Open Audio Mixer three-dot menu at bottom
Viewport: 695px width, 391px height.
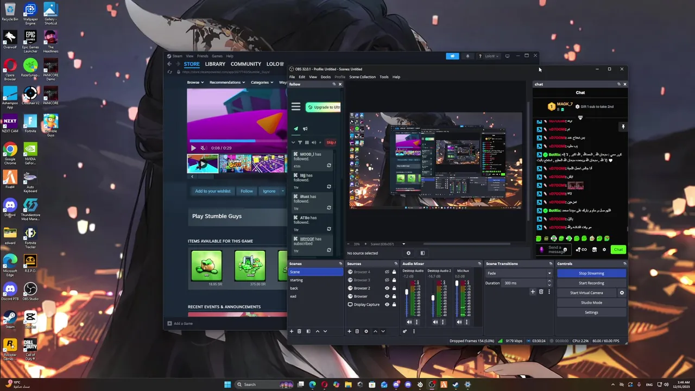(414, 331)
